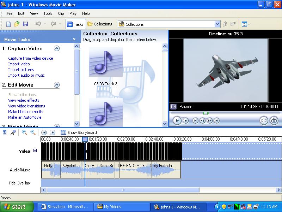Redo the last action
This screenshot has width=282, height=212.
pos(54,24)
